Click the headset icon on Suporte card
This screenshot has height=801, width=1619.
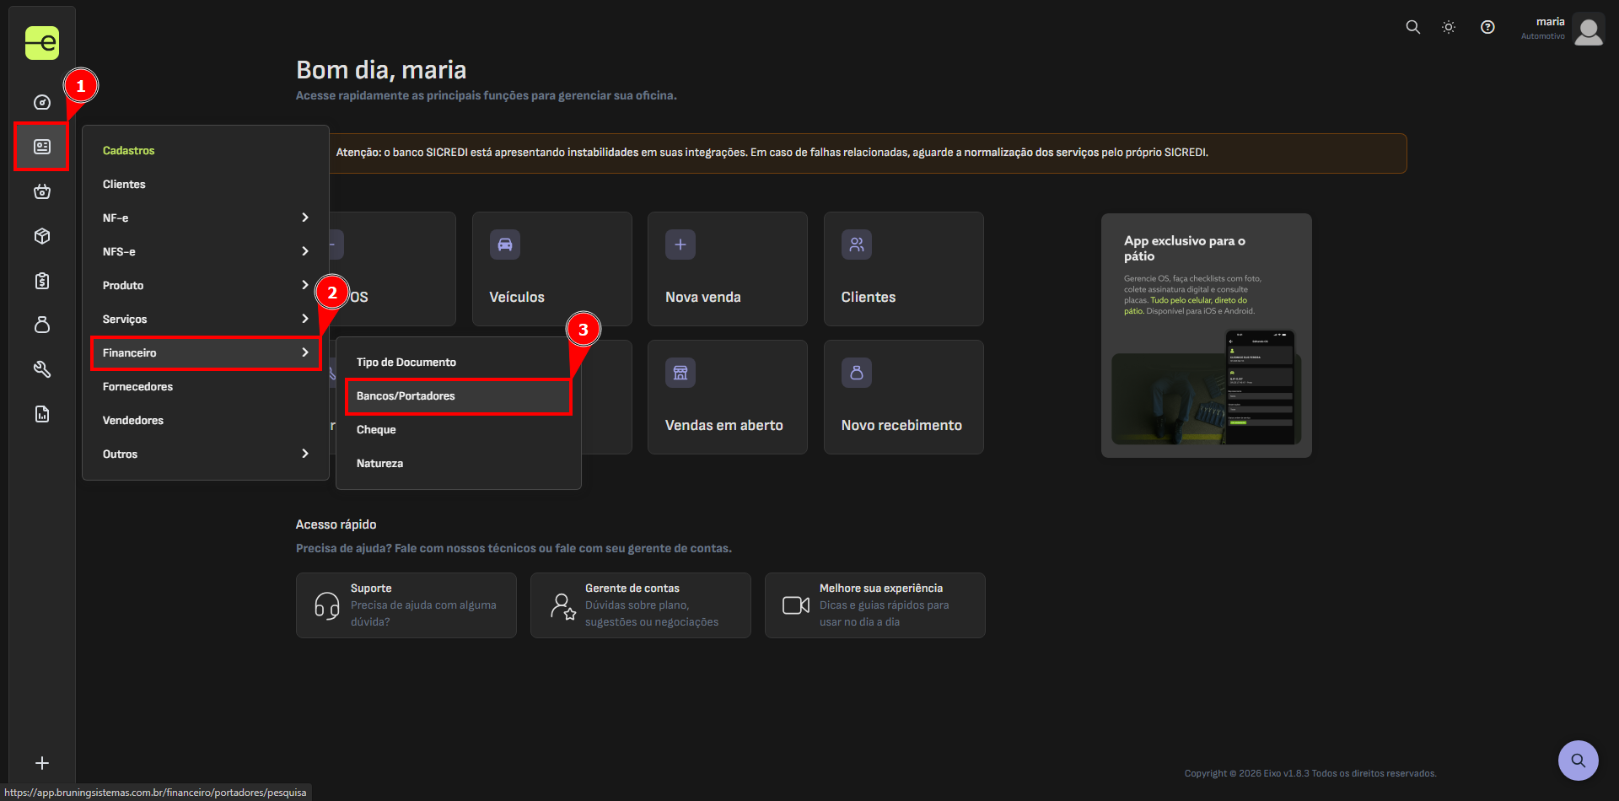pos(327,605)
